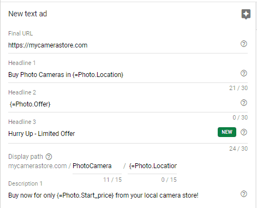Open the ad suggestions sparkle icon
Screen dimensions: 257x208
246,14
